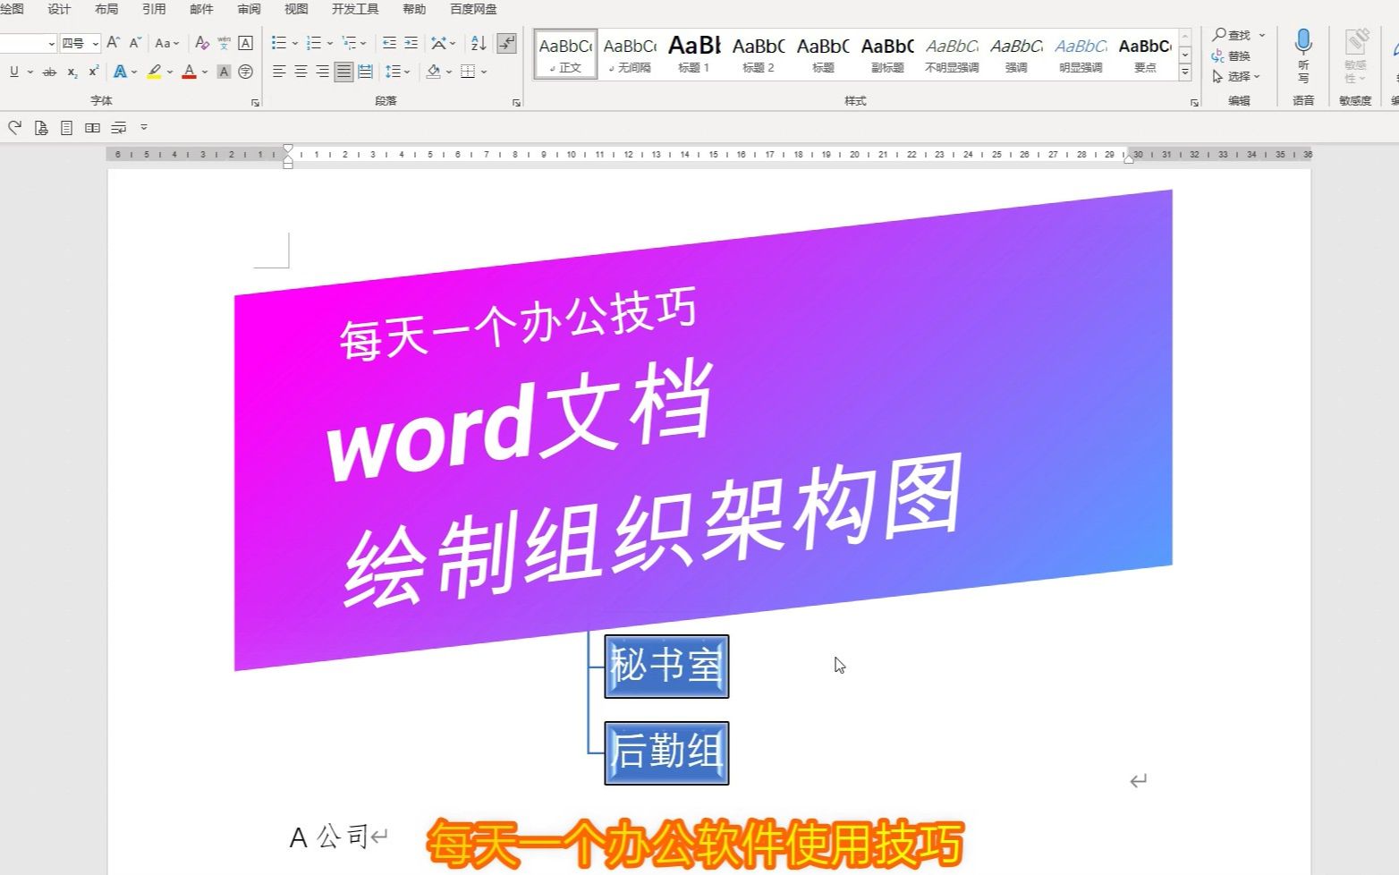Open the 审阅 tab
This screenshot has height=875, width=1399.
[249, 9]
